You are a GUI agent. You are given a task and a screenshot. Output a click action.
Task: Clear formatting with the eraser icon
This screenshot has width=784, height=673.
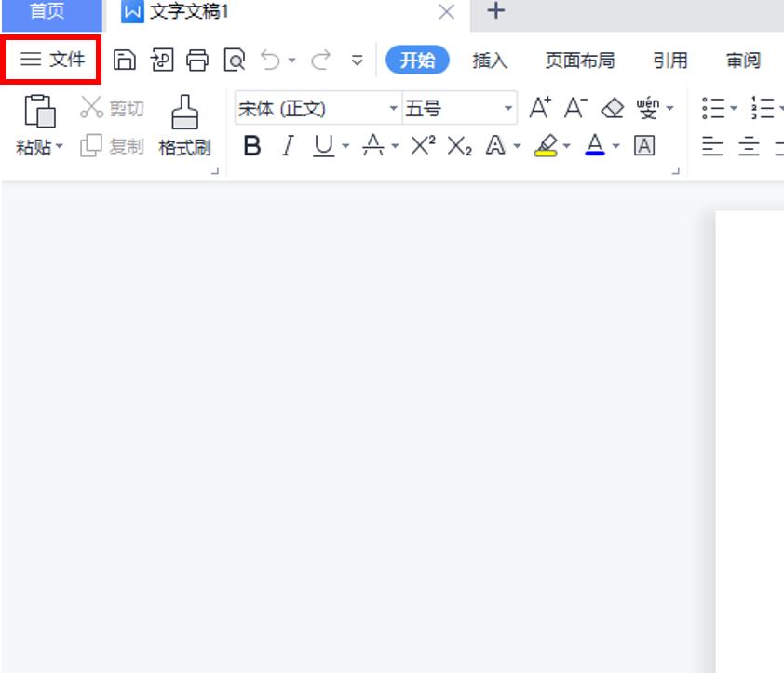coord(611,107)
